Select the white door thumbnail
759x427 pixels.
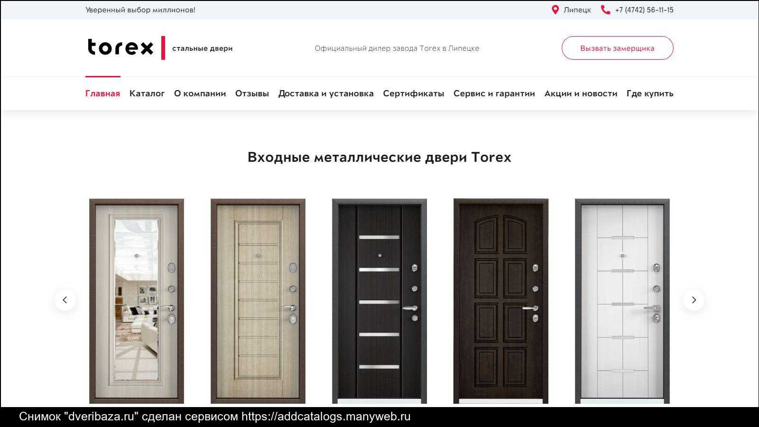click(x=622, y=301)
